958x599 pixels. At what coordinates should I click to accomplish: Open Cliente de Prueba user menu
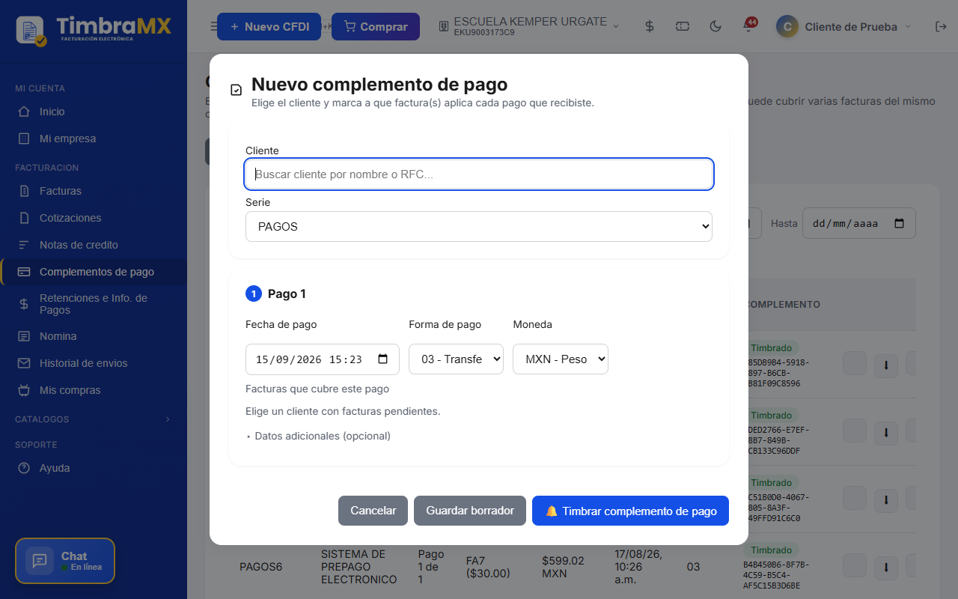844,26
